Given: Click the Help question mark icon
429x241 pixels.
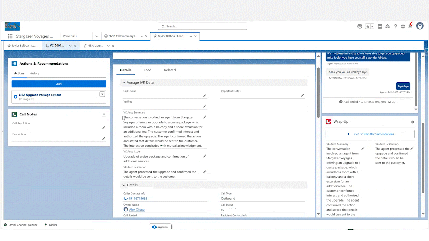Looking at the screenshot, I should 395,26.
